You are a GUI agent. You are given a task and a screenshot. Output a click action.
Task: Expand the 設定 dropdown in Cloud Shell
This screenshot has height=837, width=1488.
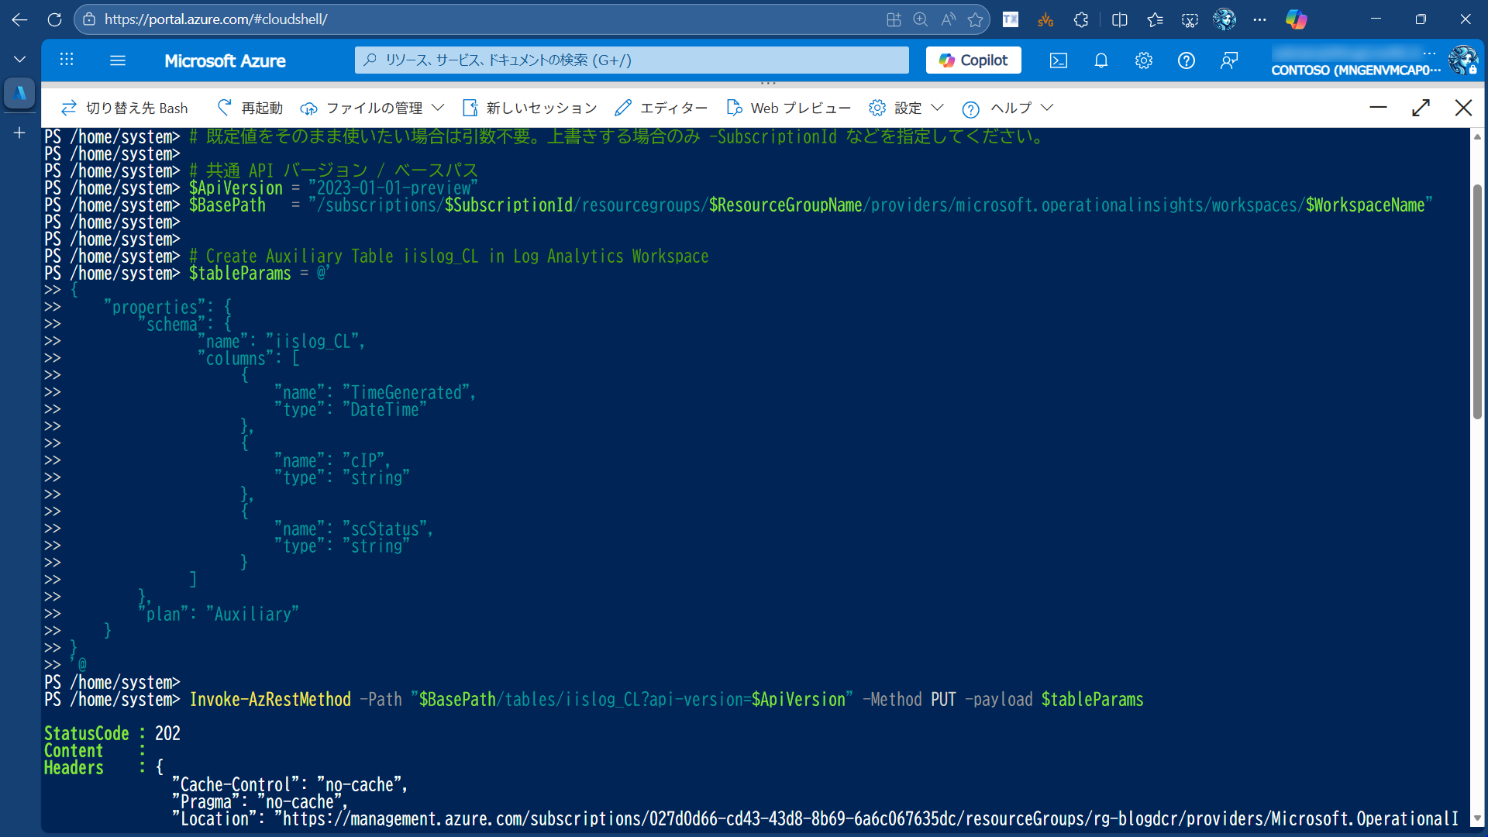click(x=906, y=108)
